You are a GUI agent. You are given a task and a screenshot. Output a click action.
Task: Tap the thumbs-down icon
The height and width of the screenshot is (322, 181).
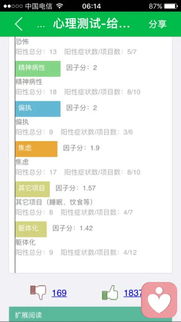[38, 292]
